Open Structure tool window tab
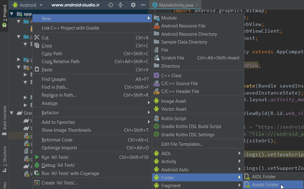This screenshot has height=189, width=304. [4, 159]
